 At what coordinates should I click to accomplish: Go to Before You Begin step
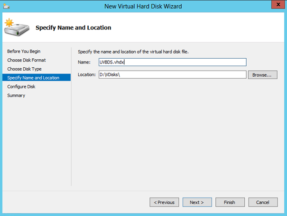pyautogui.click(x=24, y=51)
